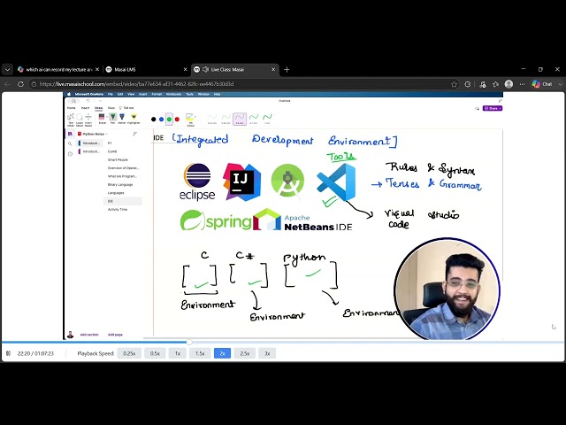
Task: Select the Marker tool
Action: pyautogui.click(x=122, y=118)
